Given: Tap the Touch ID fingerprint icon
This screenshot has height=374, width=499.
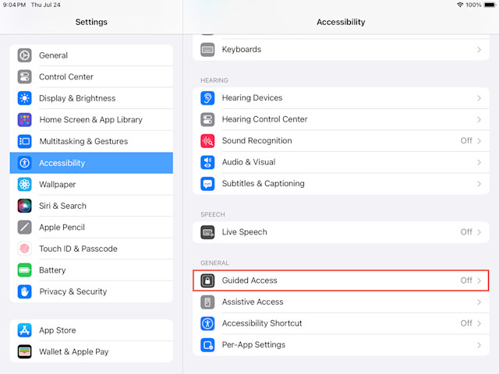Looking at the screenshot, I should pyautogui.click(x=24, y=249).
